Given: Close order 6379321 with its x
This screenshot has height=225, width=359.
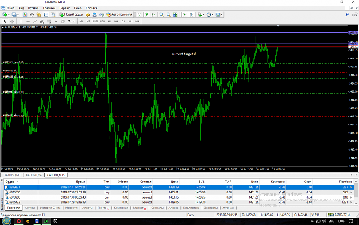Looking at the screenshot, I should pos(351,188).
